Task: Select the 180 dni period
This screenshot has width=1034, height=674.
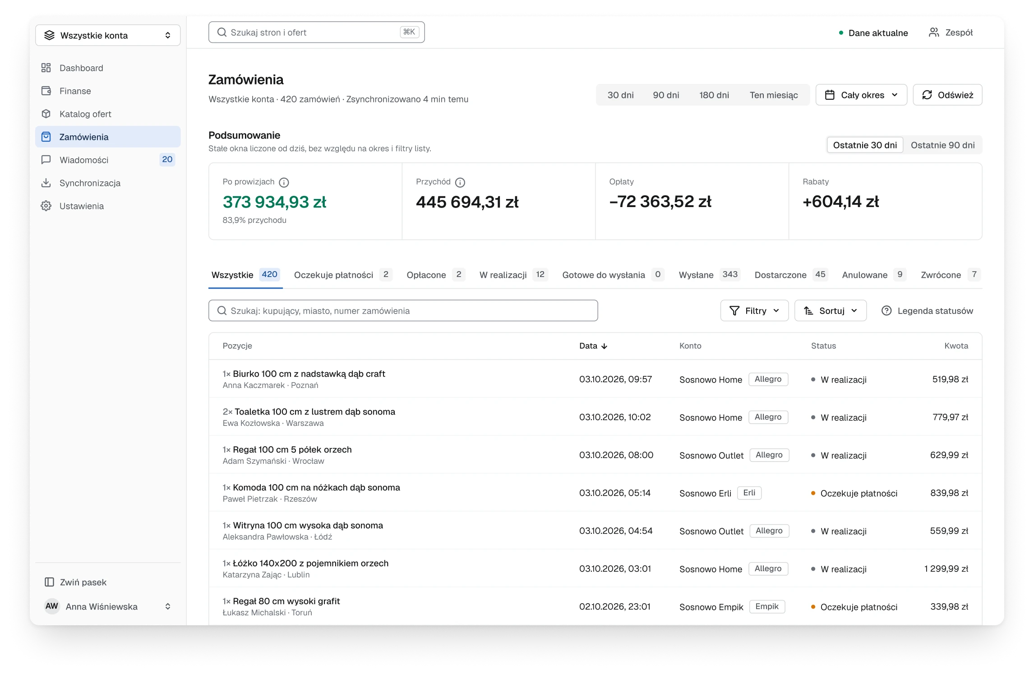Action: [714, 95]
